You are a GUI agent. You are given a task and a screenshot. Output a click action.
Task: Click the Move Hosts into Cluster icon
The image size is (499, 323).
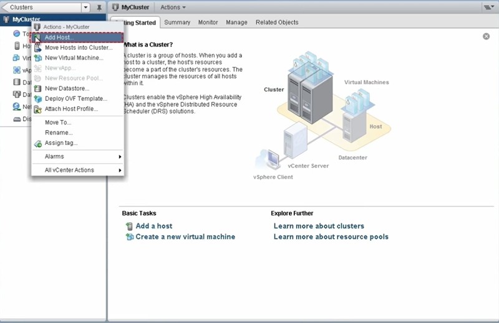point(38,48)
